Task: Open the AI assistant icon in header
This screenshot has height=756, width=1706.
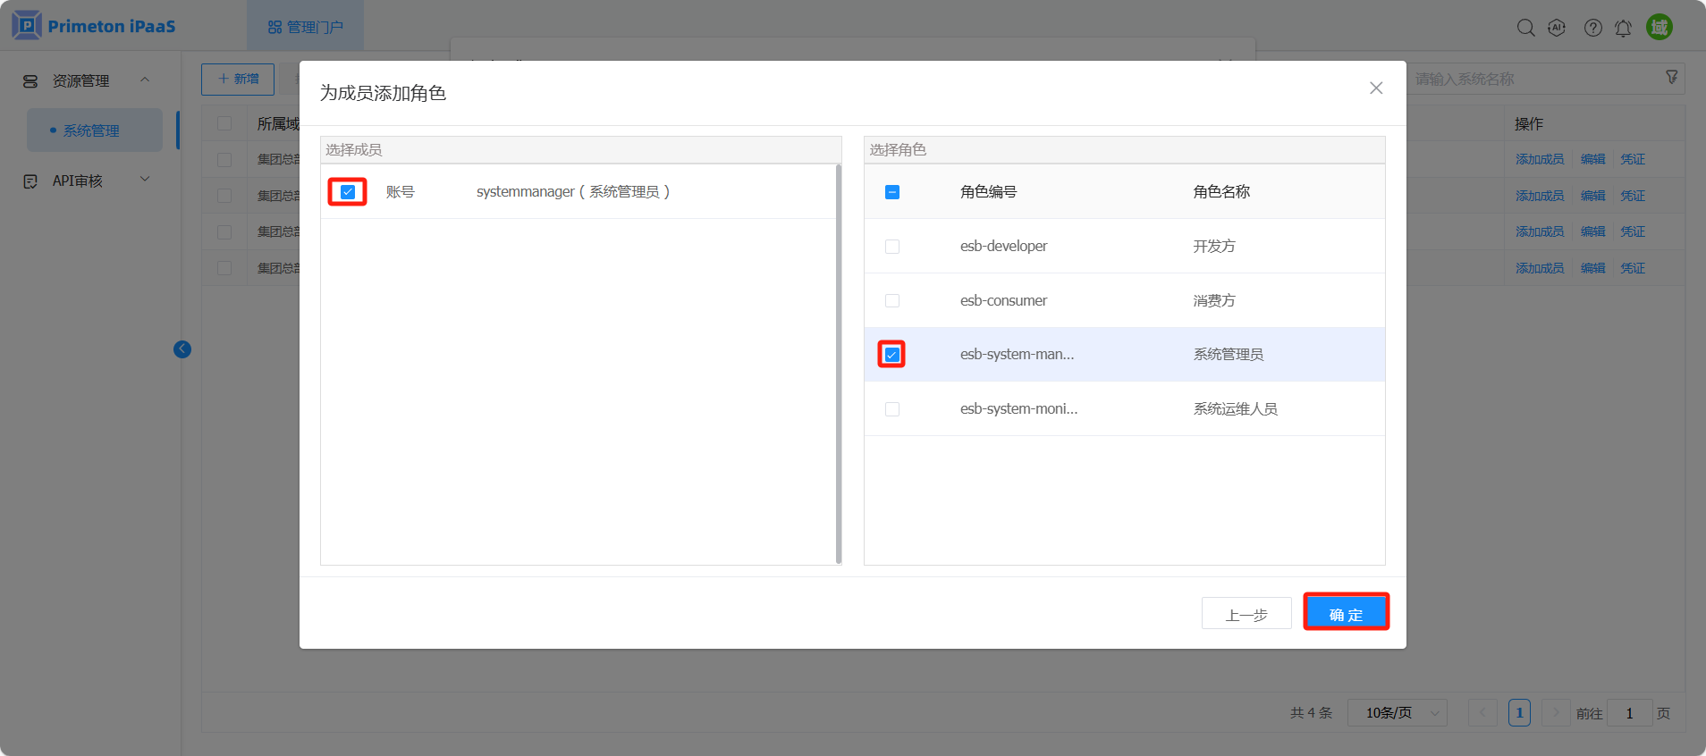Action: coord(1557,28)
